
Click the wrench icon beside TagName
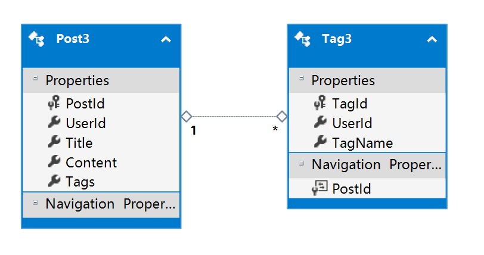pos(319,143)
